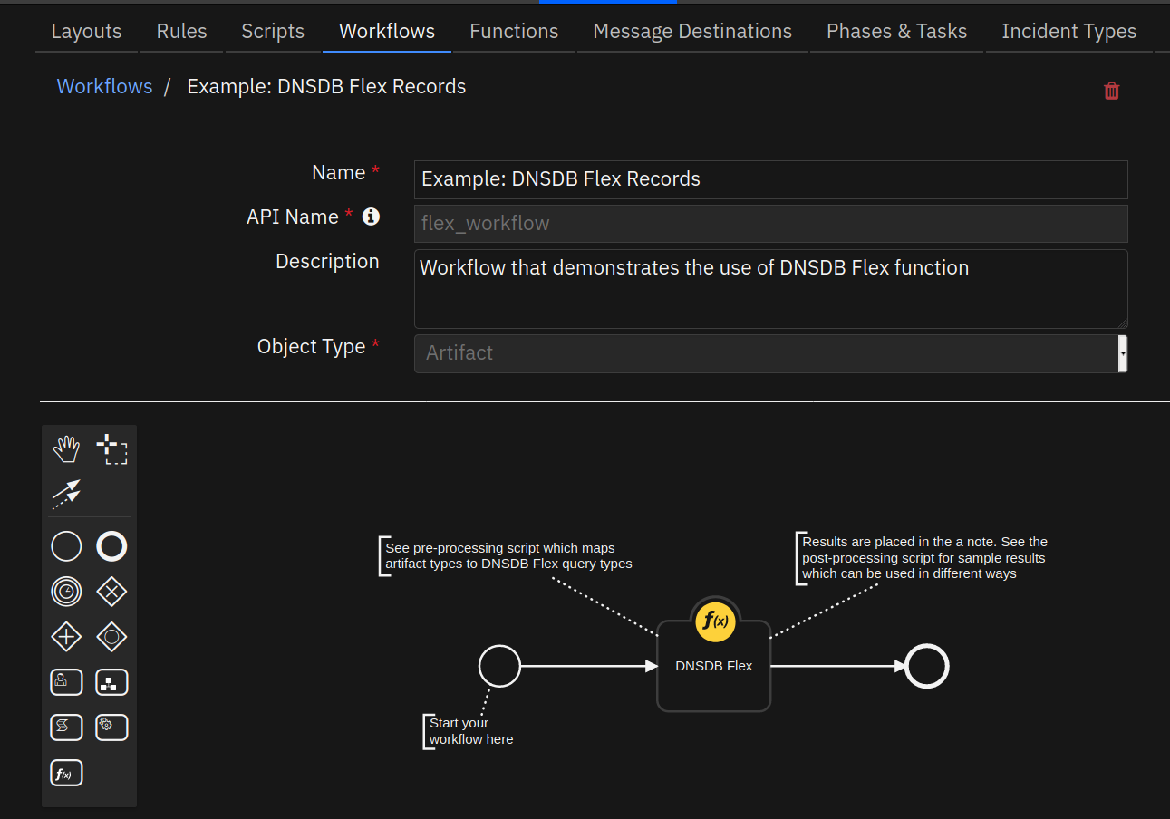Click arrow from DNSDB Flex to end
Image resolution: width=1170 pixels, height=819 pixels.
[x=838, y=666]
